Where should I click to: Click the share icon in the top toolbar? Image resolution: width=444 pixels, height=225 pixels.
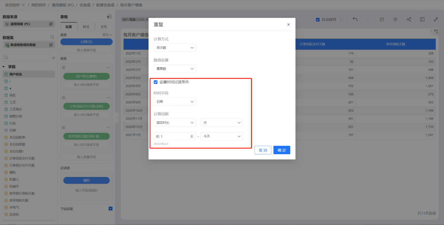[409, 19]
